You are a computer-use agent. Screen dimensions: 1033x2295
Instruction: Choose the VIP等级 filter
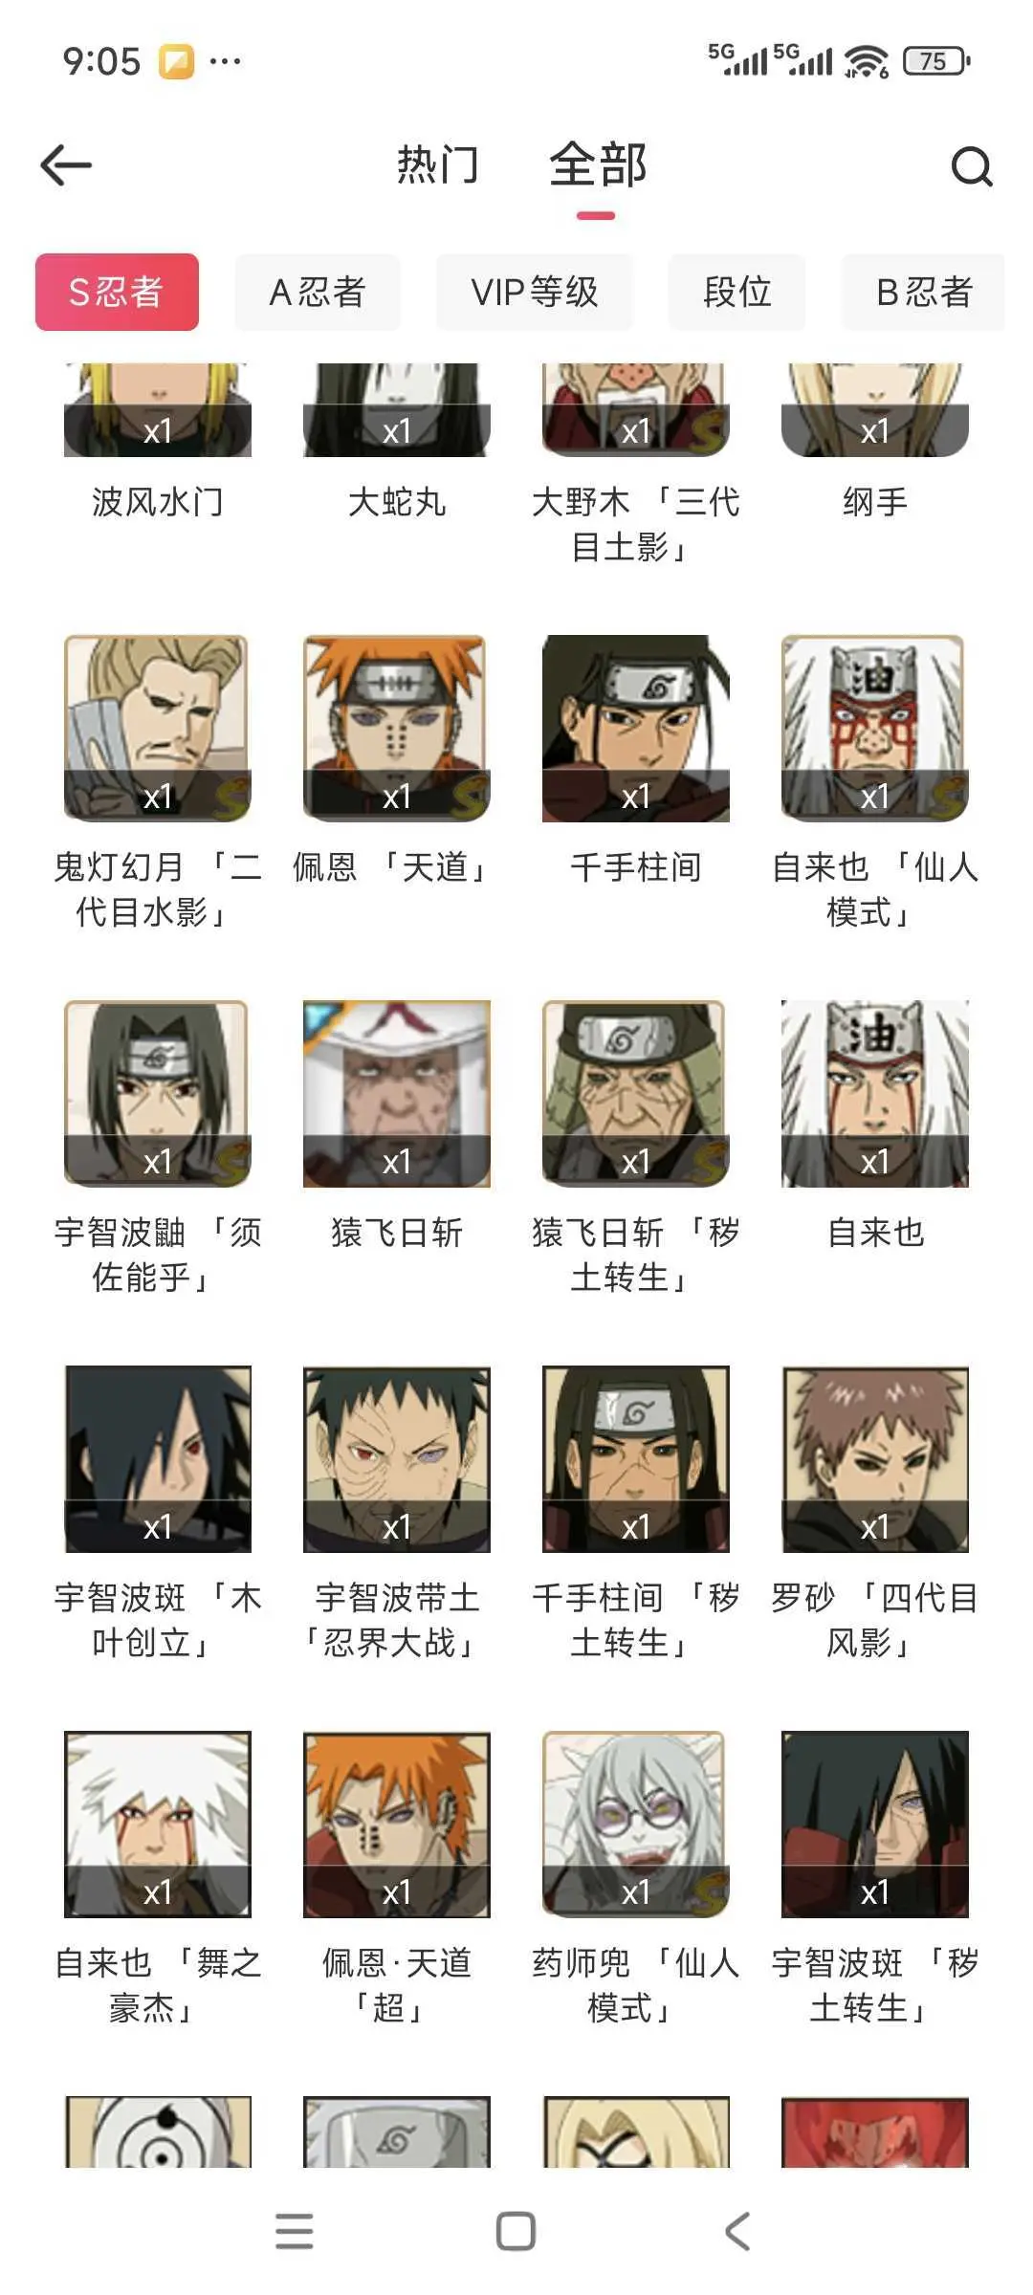(535, 292)
